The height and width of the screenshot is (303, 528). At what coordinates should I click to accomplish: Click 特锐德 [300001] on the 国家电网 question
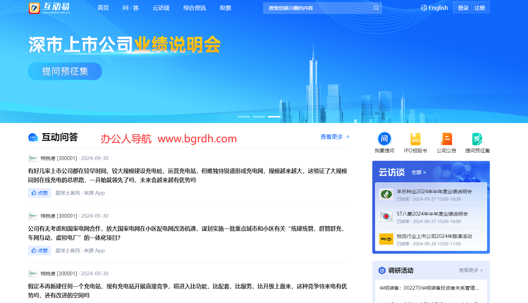click(59, 216)
